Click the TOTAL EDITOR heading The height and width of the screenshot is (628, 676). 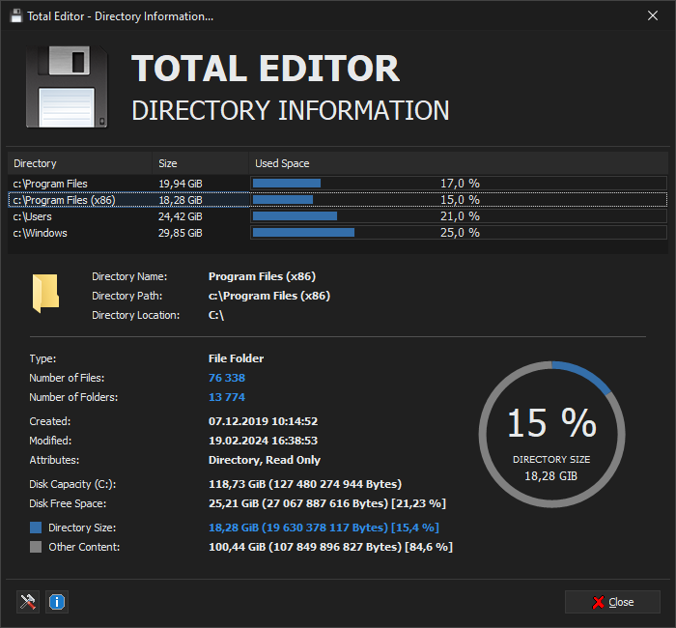266,69
